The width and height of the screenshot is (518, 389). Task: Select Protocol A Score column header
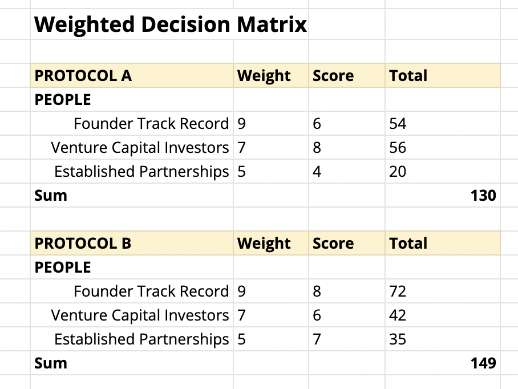click(x=346, y=76)
